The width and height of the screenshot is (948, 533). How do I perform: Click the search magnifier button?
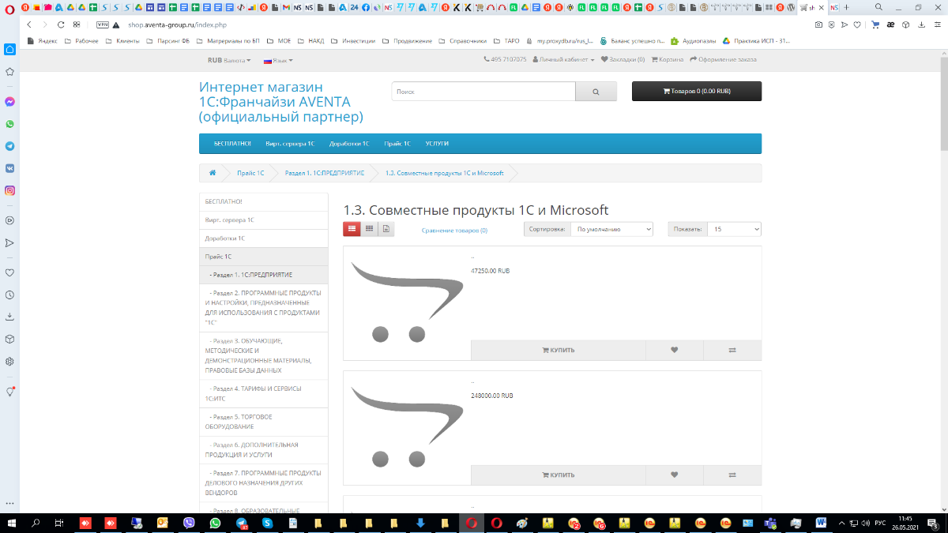click(x=596, y=92)
